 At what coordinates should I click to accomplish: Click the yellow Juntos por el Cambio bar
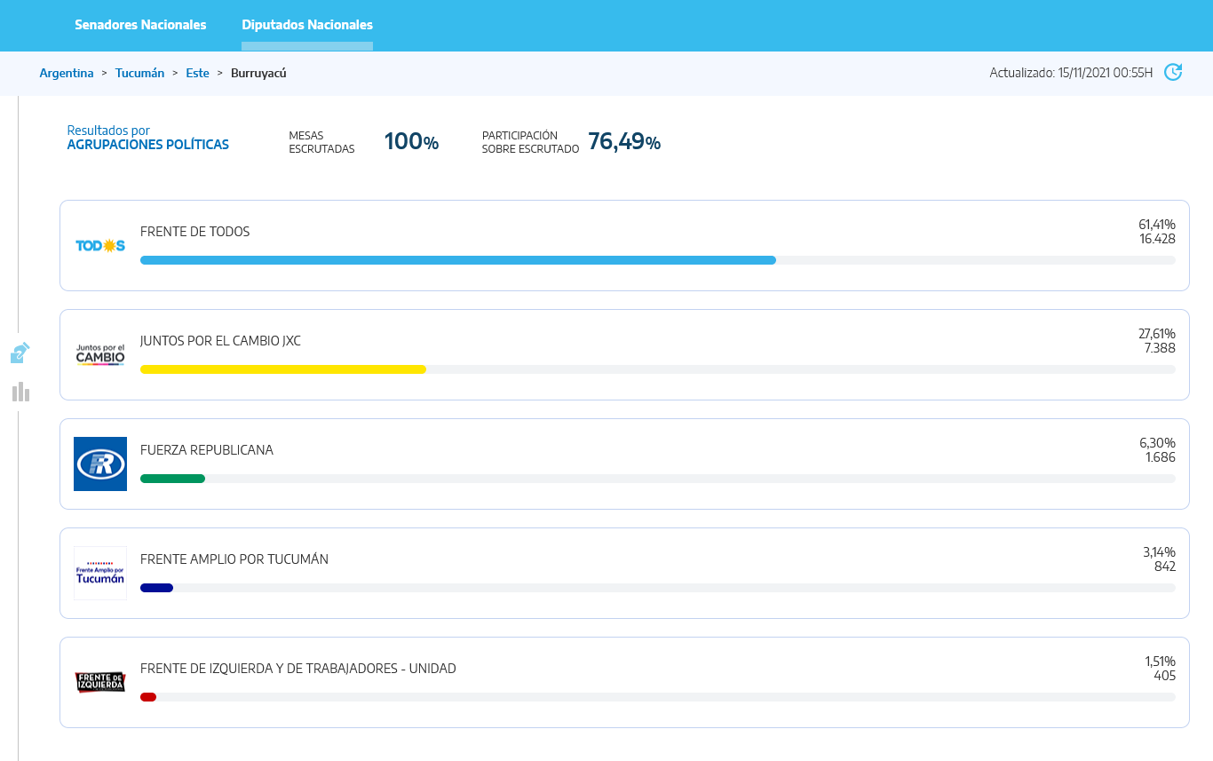282,369
